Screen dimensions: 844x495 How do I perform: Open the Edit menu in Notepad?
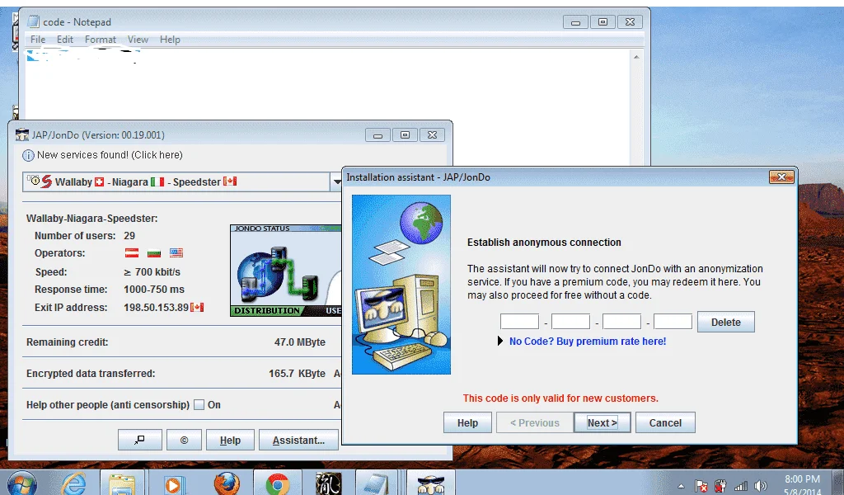64,40
